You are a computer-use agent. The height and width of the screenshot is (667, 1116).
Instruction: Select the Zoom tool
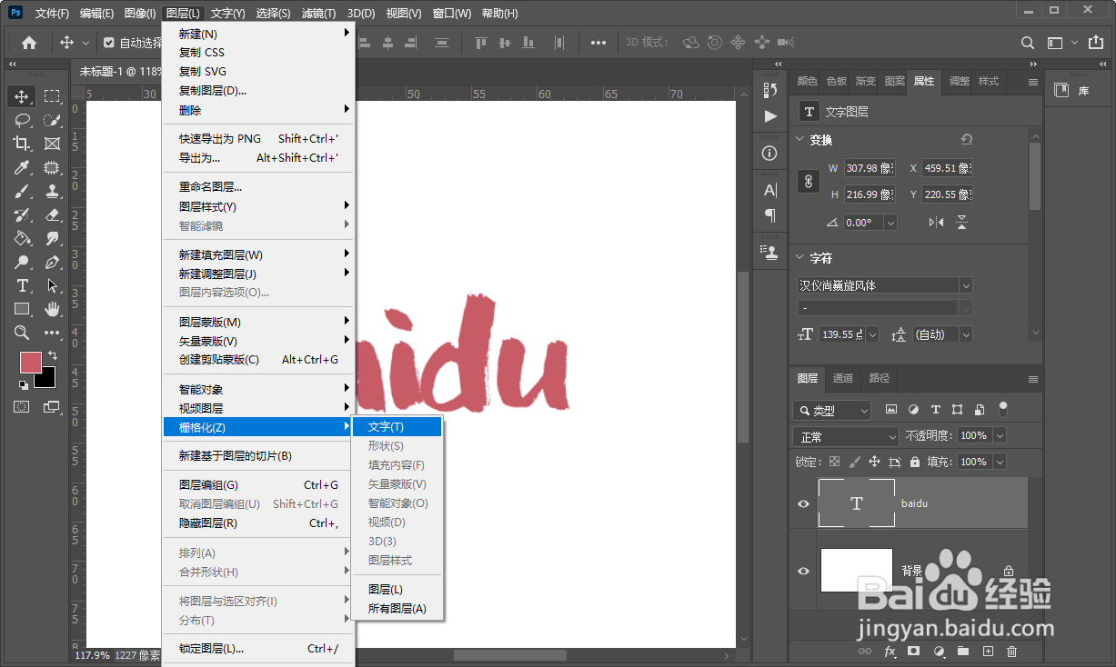point(23,333)
